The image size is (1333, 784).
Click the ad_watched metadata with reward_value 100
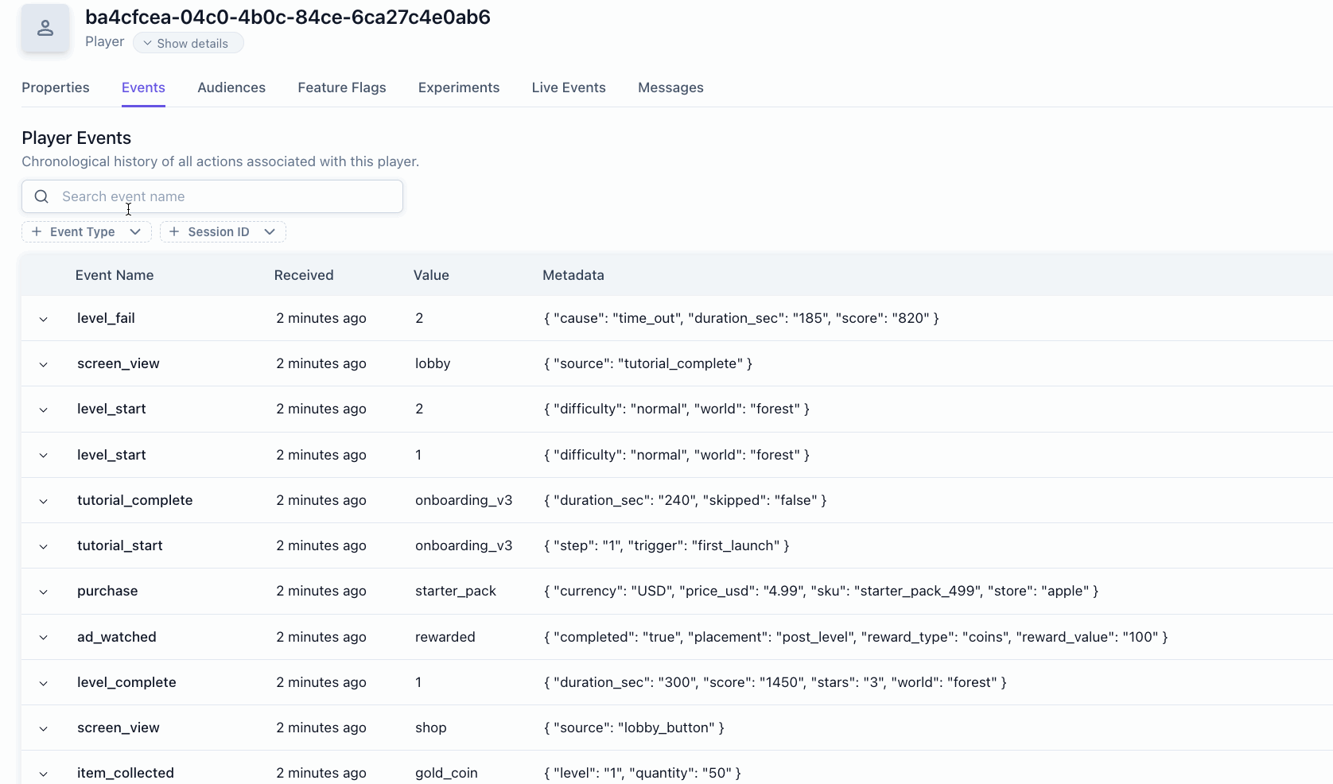coord(856,637)
